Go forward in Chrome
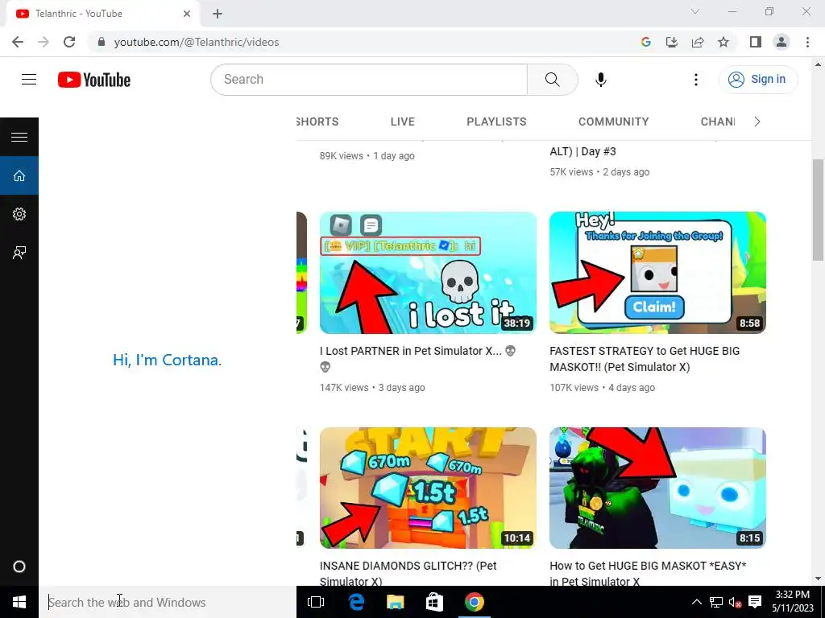 pos(44,42)
